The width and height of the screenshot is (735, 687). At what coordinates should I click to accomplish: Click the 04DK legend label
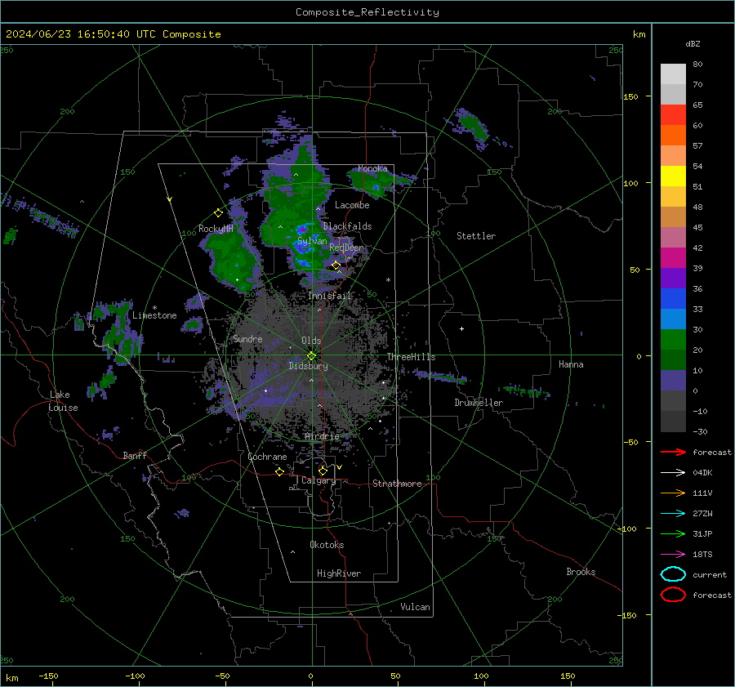[x=702, y=473]
